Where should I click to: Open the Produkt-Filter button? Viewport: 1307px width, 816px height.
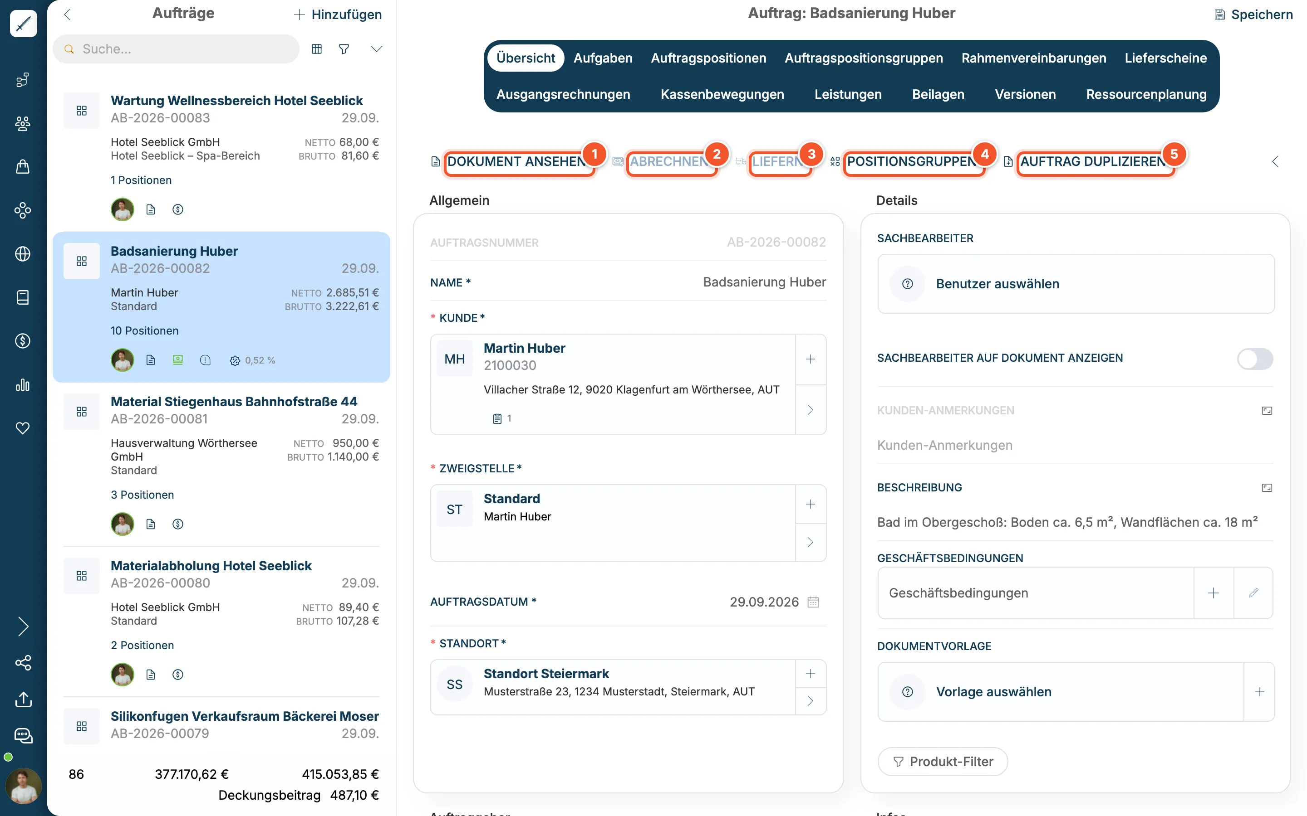click(x=943, y=762)
